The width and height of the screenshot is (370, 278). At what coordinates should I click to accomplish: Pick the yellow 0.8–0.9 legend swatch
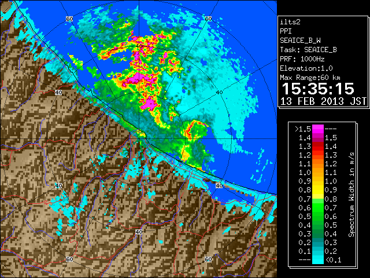[x=317, y=190]
